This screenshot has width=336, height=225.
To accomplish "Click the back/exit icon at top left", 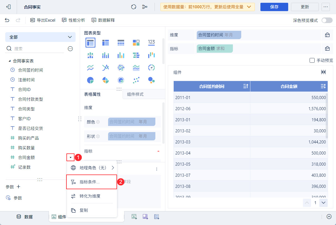I will coord(8,7).
